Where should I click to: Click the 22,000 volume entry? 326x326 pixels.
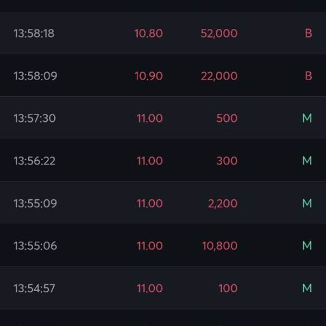[x=219, y=76]
